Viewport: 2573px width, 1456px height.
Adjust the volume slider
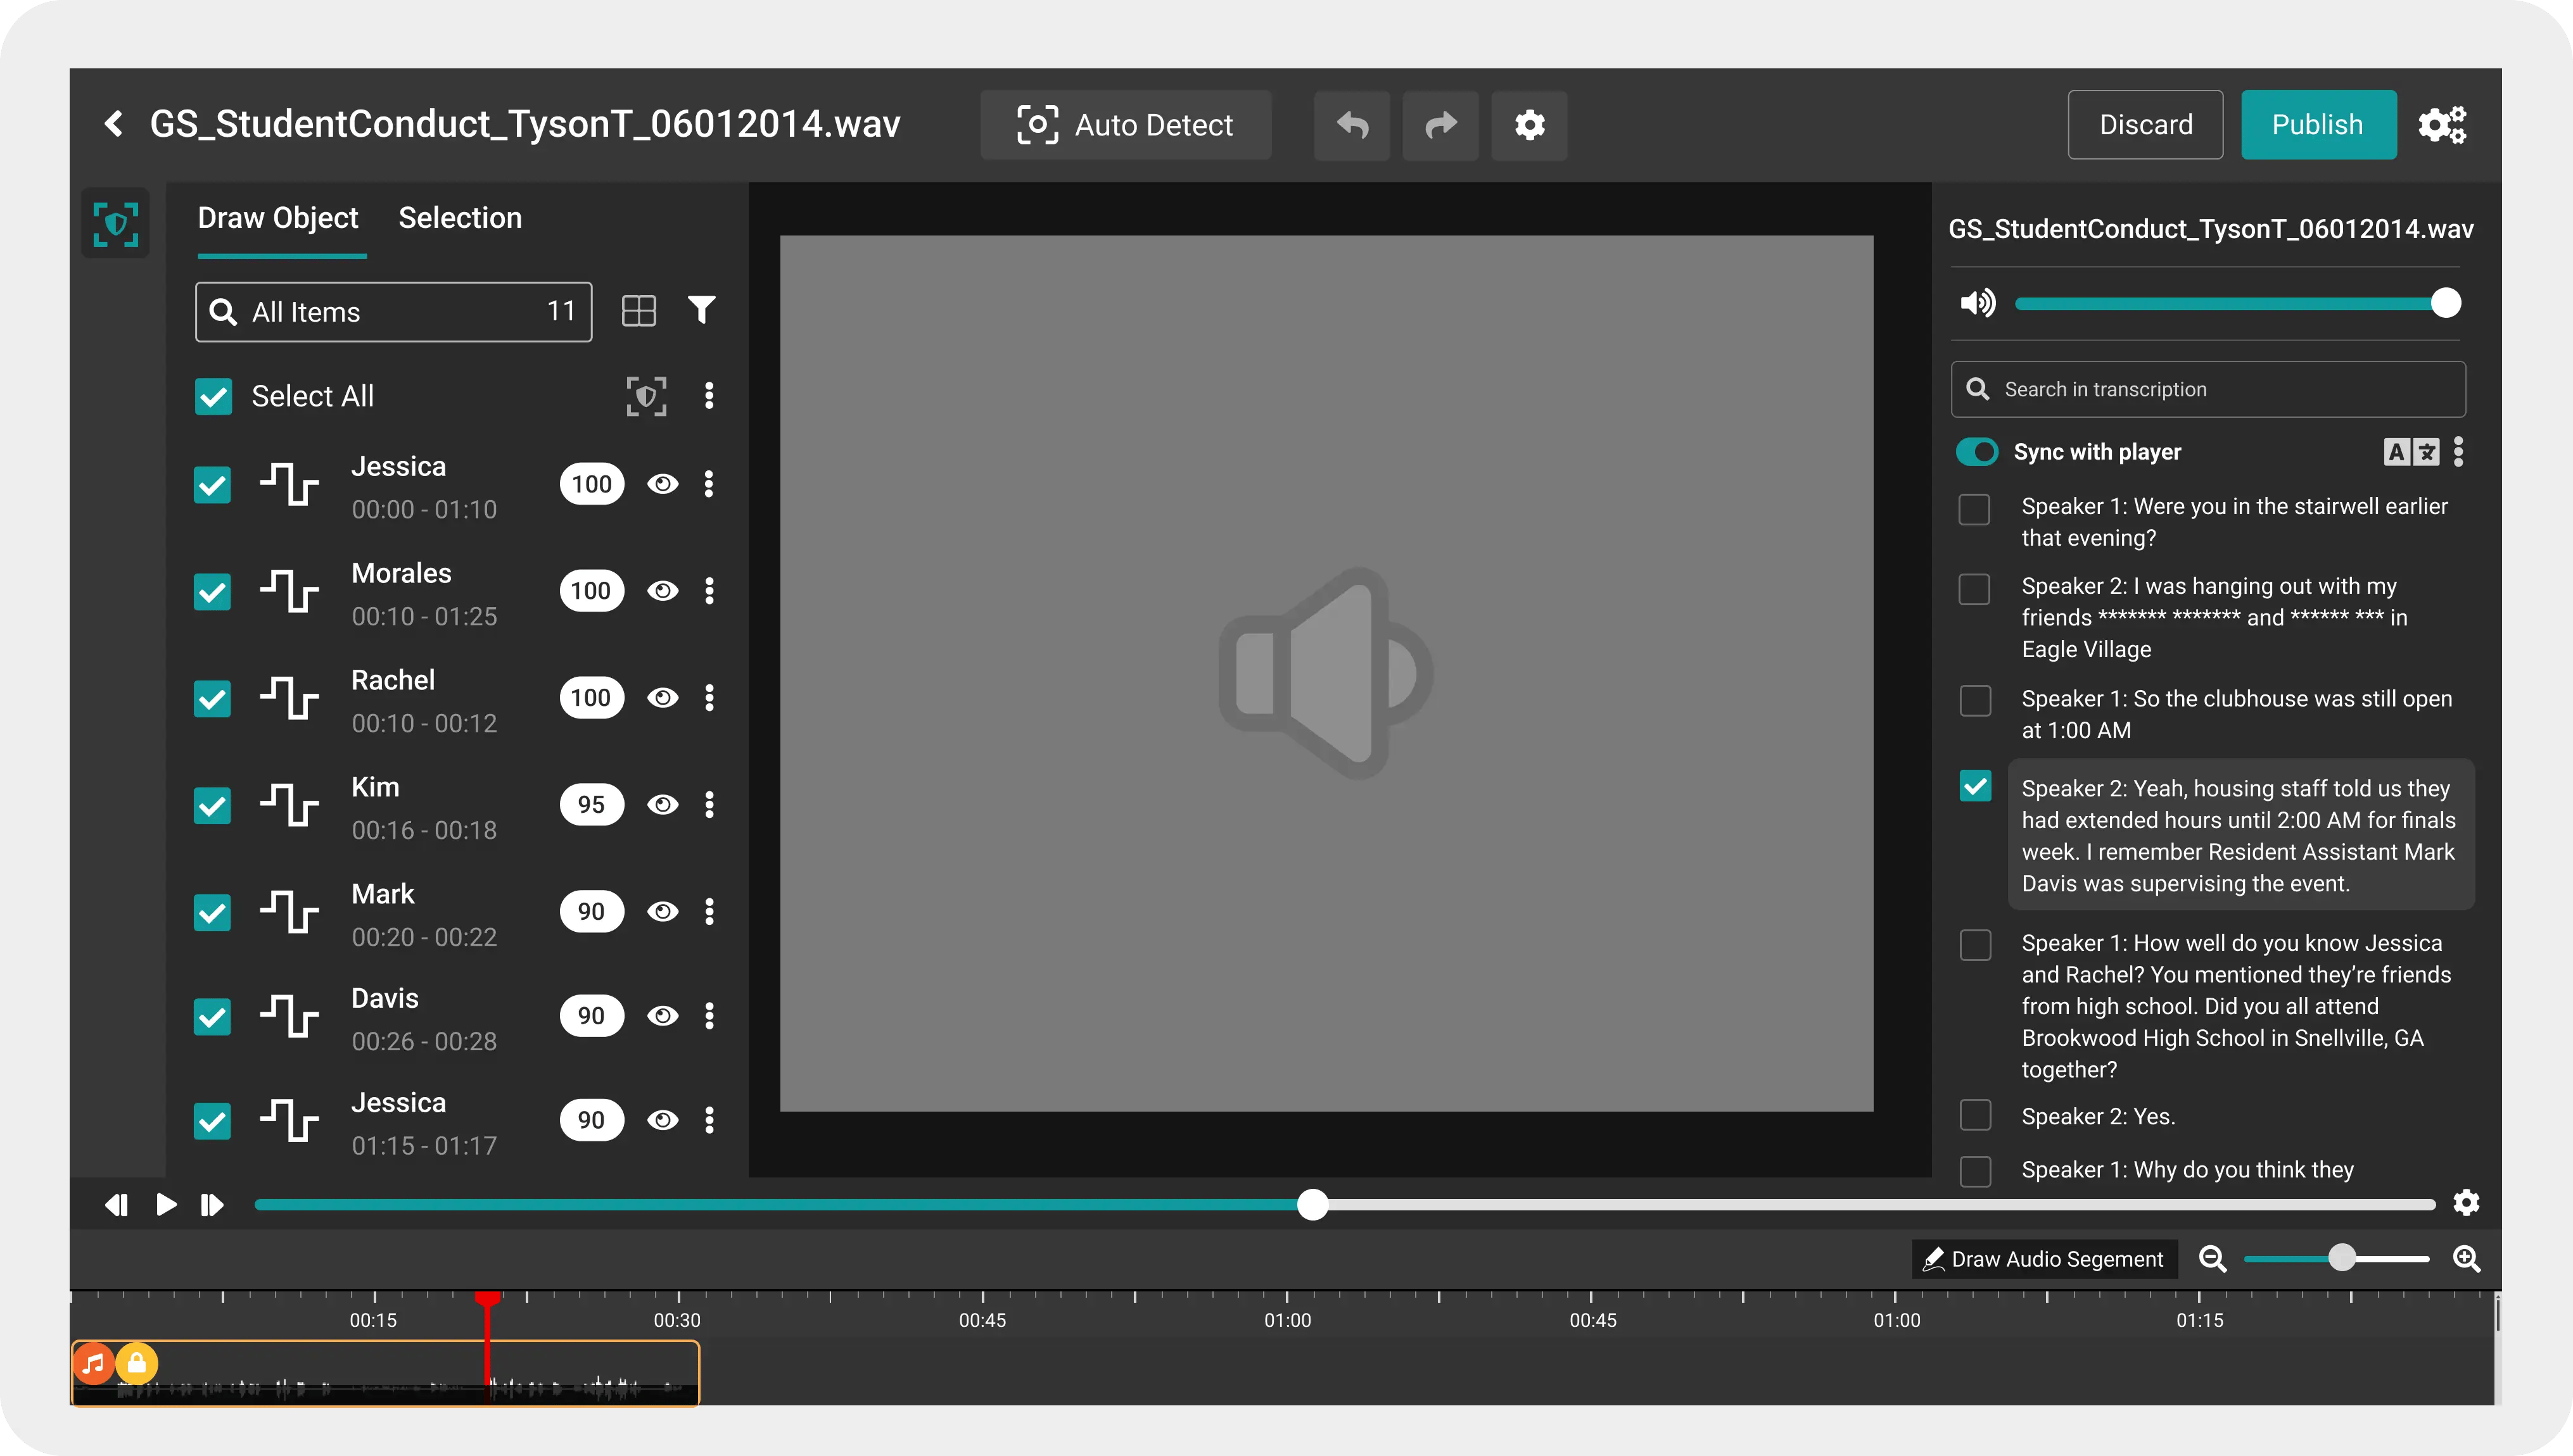2238,303
